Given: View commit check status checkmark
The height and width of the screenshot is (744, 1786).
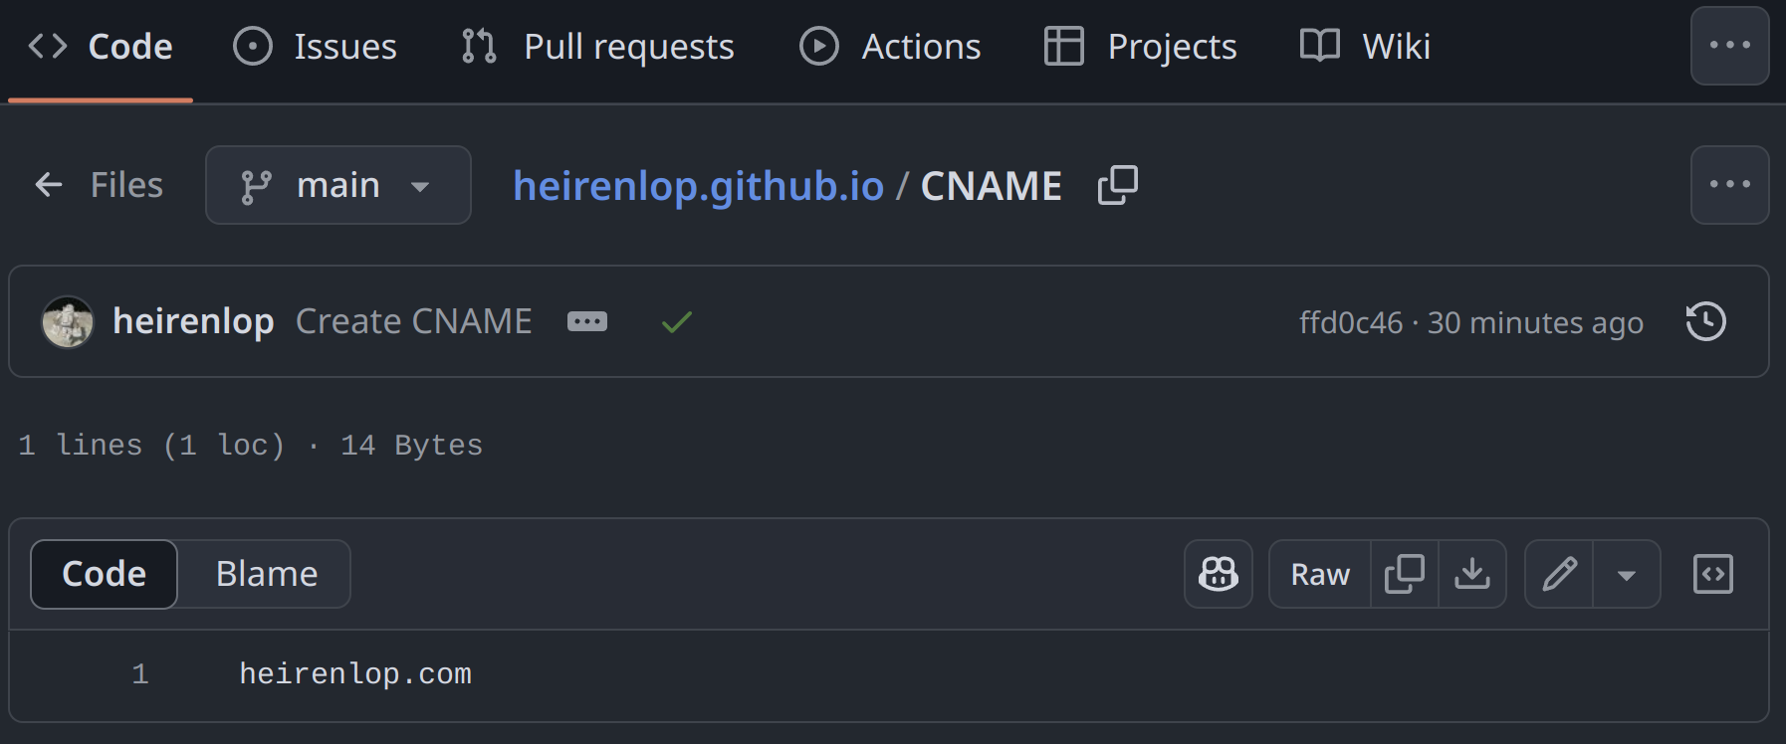Looking at the screenshot, I should (677, 321).
